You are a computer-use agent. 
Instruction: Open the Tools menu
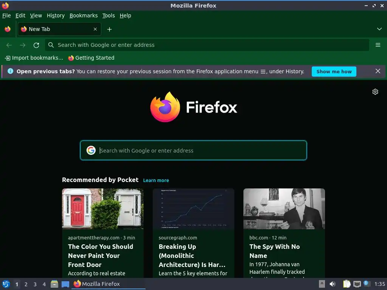tap(108, 15)
